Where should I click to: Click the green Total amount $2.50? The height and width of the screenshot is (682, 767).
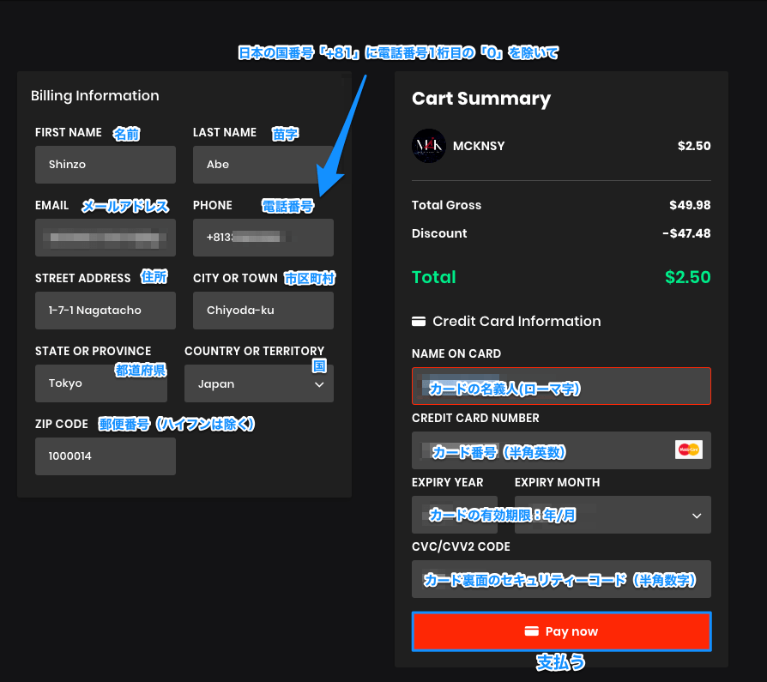coord(687,277)
